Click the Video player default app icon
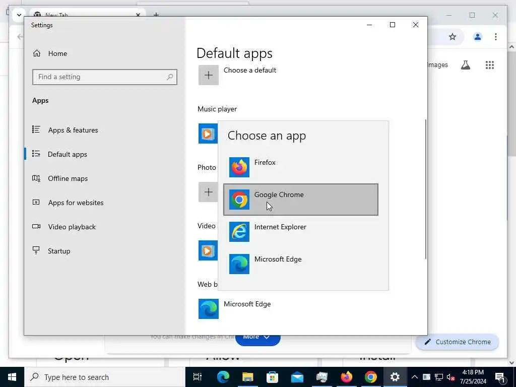 208,250
